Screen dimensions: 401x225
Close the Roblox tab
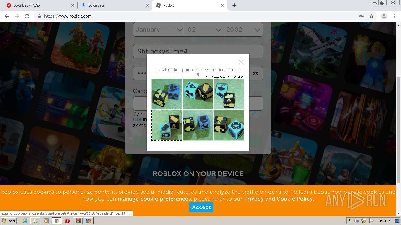click(222, 5)
